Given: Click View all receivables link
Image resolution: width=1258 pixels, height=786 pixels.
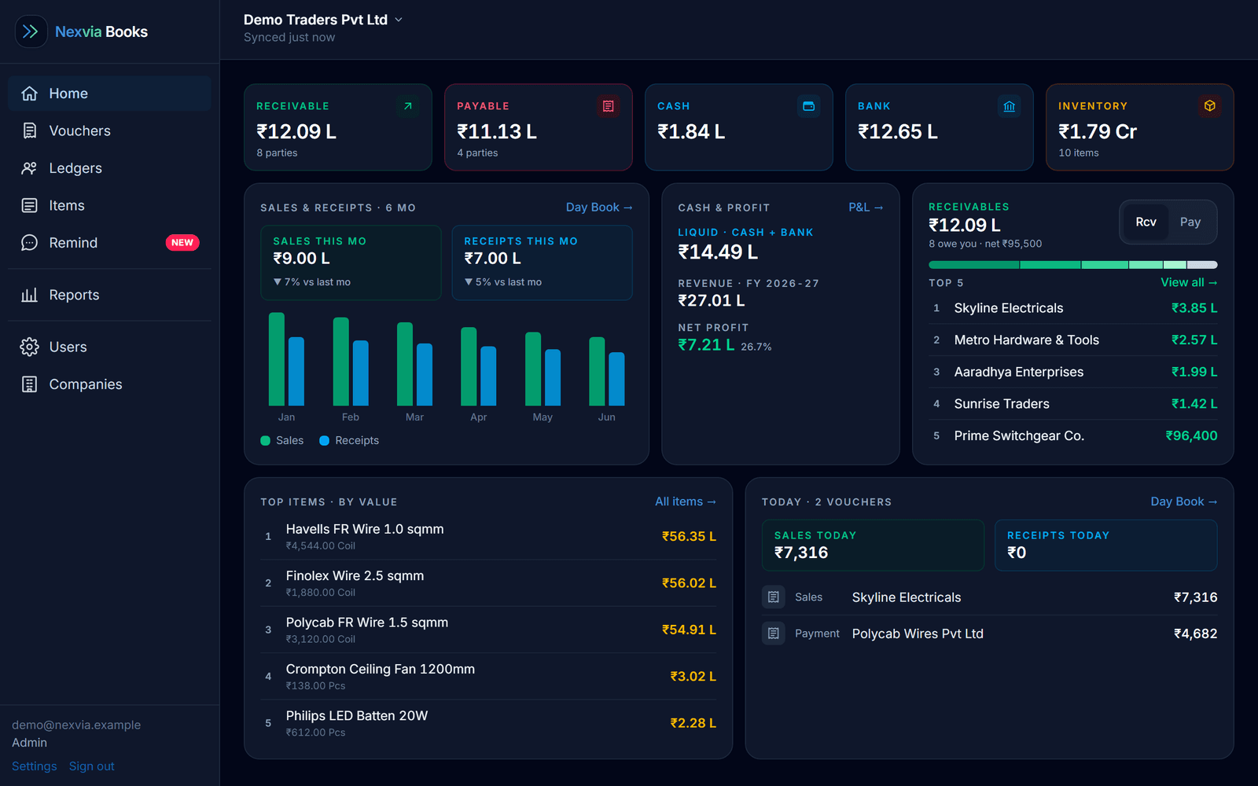Looking at the screenshot, I should tap(1189, 283).
